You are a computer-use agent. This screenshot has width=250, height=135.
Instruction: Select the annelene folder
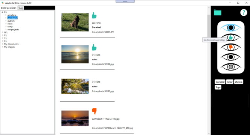pyautogui.click(x=12, y=15)
